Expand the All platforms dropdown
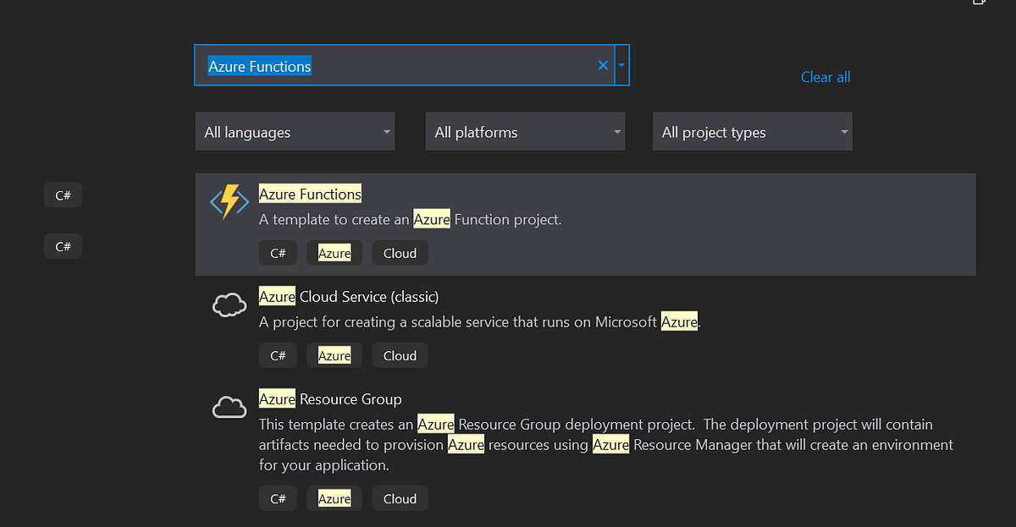The image size is (1016, 527). coord(525,132)
